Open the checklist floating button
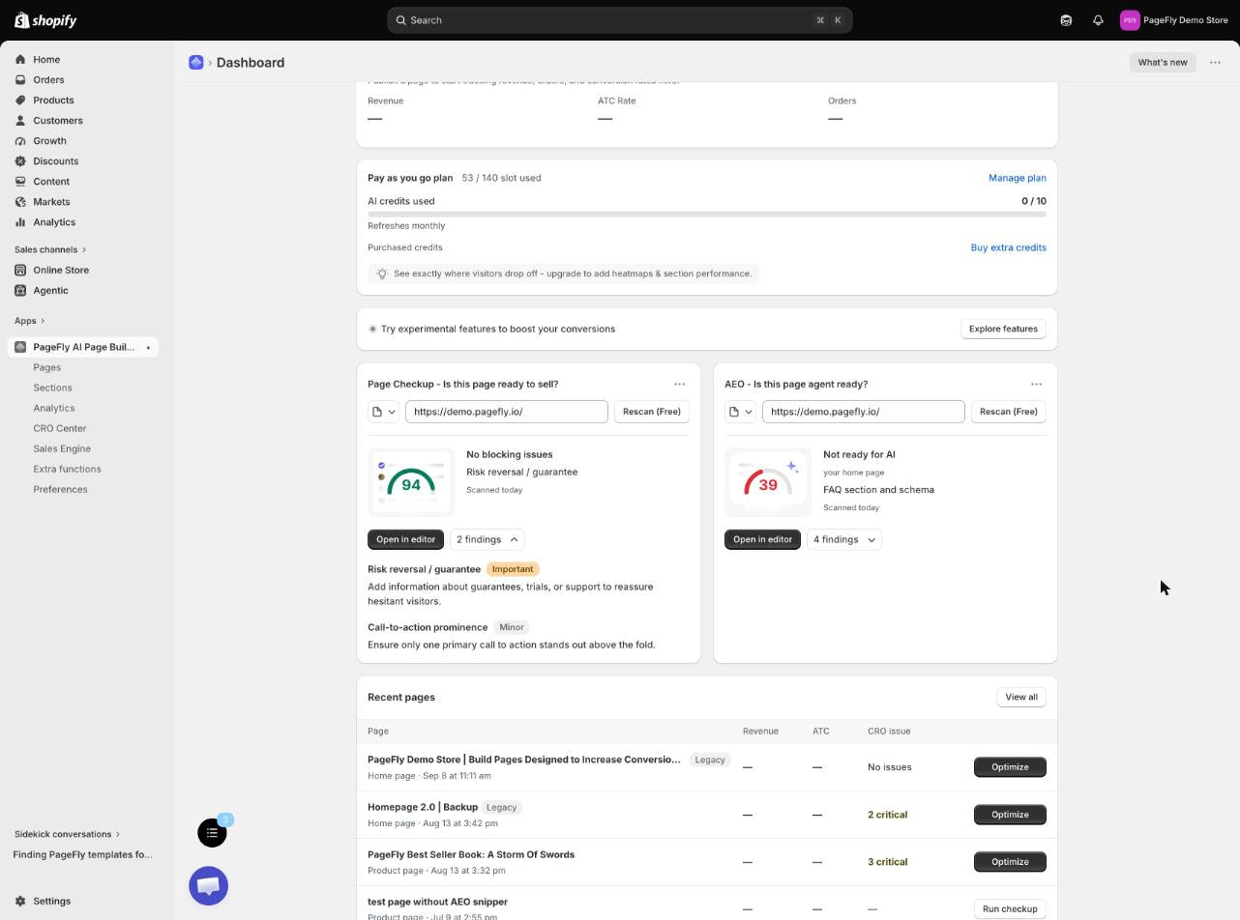This screenshot has height=920, width=1240. point(212,833)
